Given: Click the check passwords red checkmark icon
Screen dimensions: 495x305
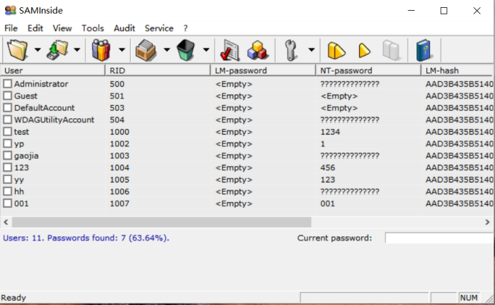Looking at the screenshot, I should [x=230, y=50].
